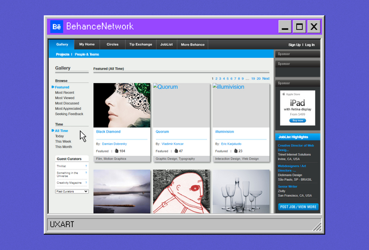Open Webdesigners / Art Directors job
The image size is (369, 250).
click(x=292, y=168)
